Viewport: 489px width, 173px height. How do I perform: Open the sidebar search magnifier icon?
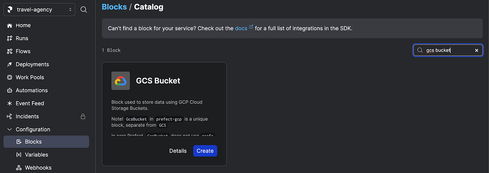pyautogui.click(x=84, y=10)
